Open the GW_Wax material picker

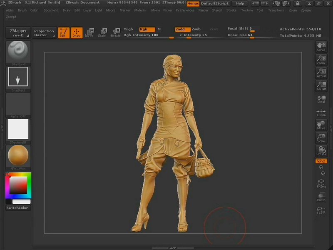click(18, 156)
